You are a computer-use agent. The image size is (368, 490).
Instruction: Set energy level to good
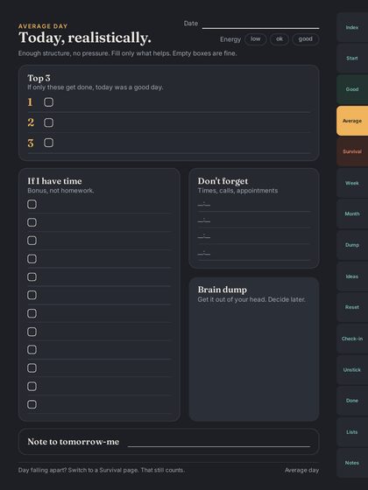tap(306, 39)
